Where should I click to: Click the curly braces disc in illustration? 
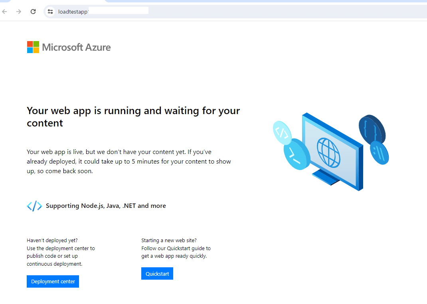point(372,129)
